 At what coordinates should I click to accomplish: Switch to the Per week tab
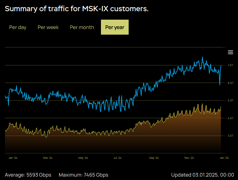[x=48, y=27]
